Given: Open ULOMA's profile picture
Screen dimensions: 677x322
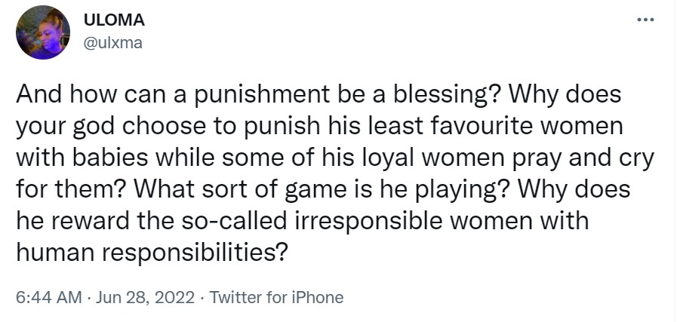Looking at the screenshot, I should 43,33.
